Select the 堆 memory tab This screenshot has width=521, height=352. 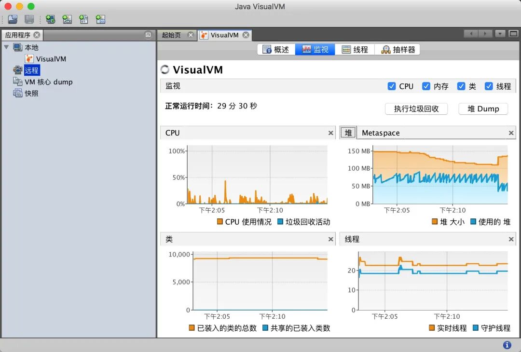click(x=348, y=133)
